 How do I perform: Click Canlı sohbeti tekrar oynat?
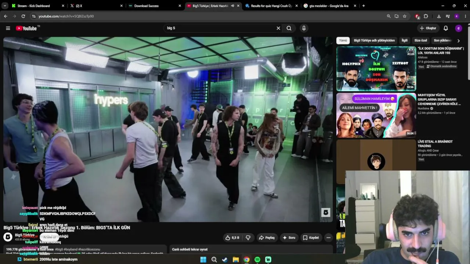(190, 249)
